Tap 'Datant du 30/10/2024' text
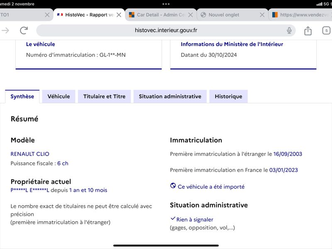The height and width of the screenshot is (249, 332). click(x=209, y=55)
